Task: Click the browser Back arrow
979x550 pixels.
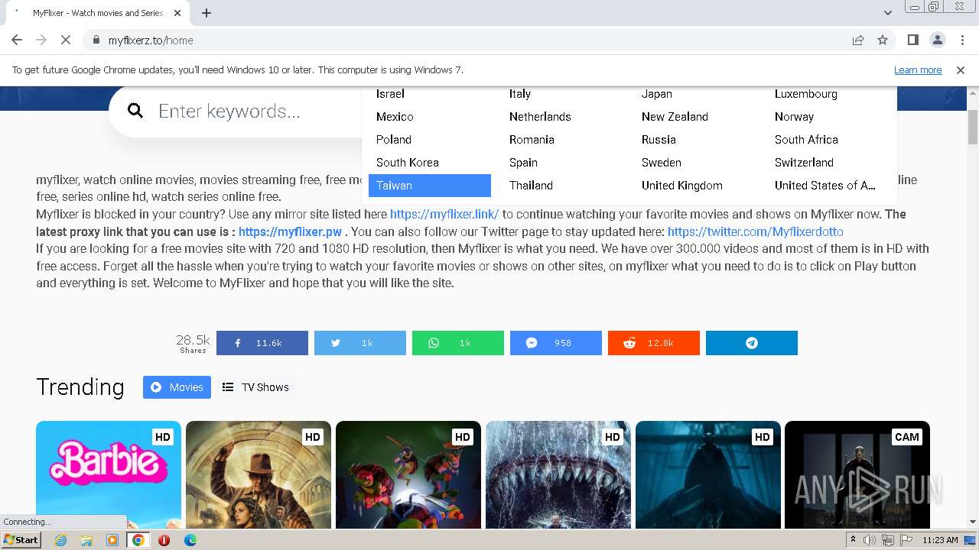Action: [17, 40]
